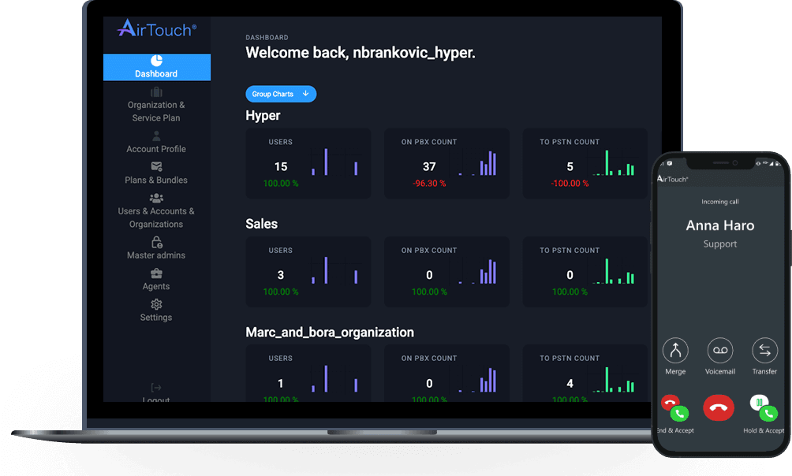Viewport: 792px width, 476px height.
Task: Click the Master admins lock icon
Action: [x=155, y=242]
